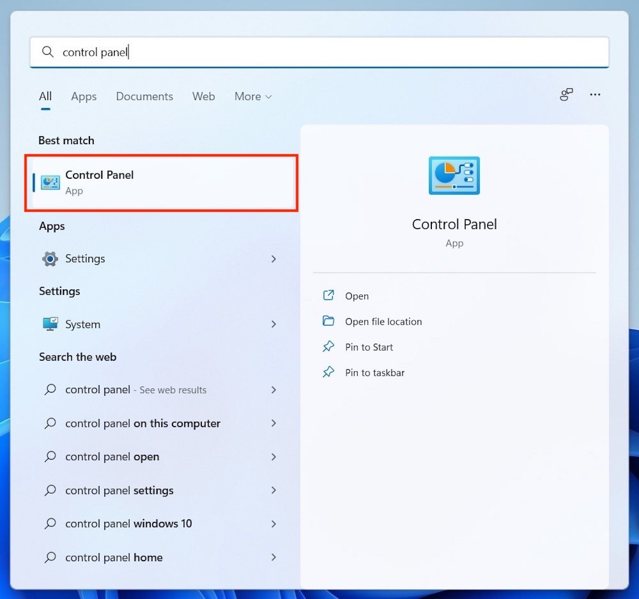Switch to the Apps filter tab
The height and width of the screenshot is (599, 639).
(x=84, y=96)
